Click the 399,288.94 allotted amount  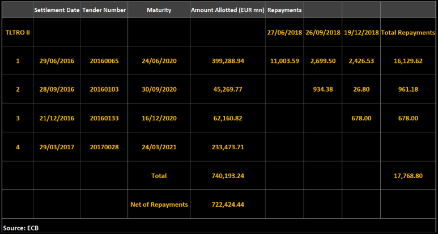(x=227, y=60)
